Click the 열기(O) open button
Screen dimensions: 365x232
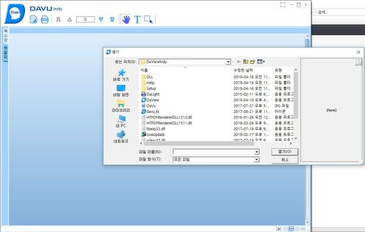(x=285, y=152)
